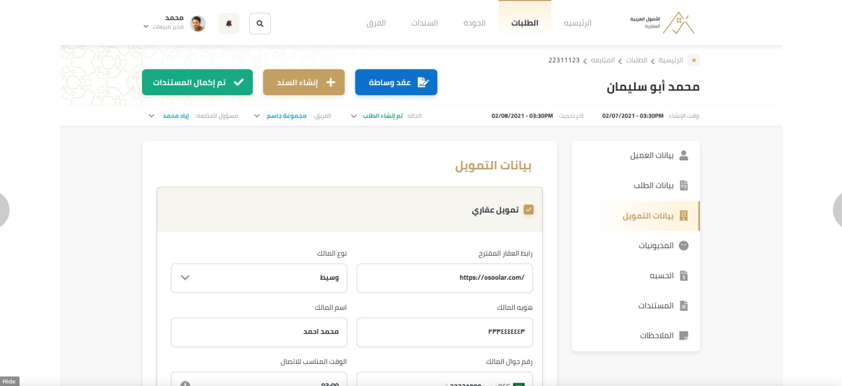Image resolution: width=842 pixels, height=386 pixels.
Task: Expand the الفريق team dropdown
Action: click(257, 116)
